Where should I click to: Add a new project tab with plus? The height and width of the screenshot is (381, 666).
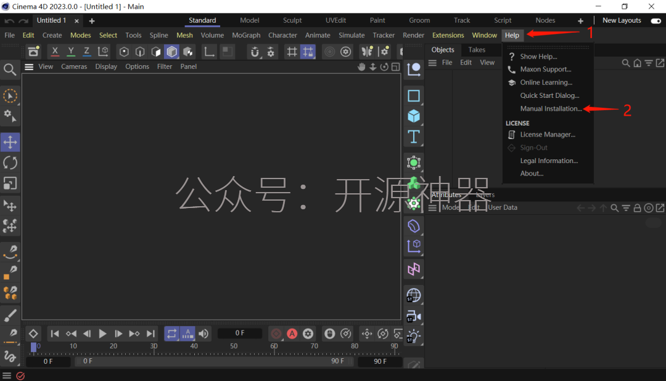point(92,21)
